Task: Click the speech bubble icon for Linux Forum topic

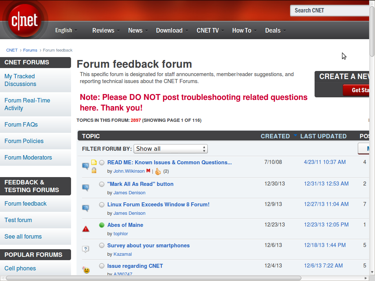Action: point(86,208)
